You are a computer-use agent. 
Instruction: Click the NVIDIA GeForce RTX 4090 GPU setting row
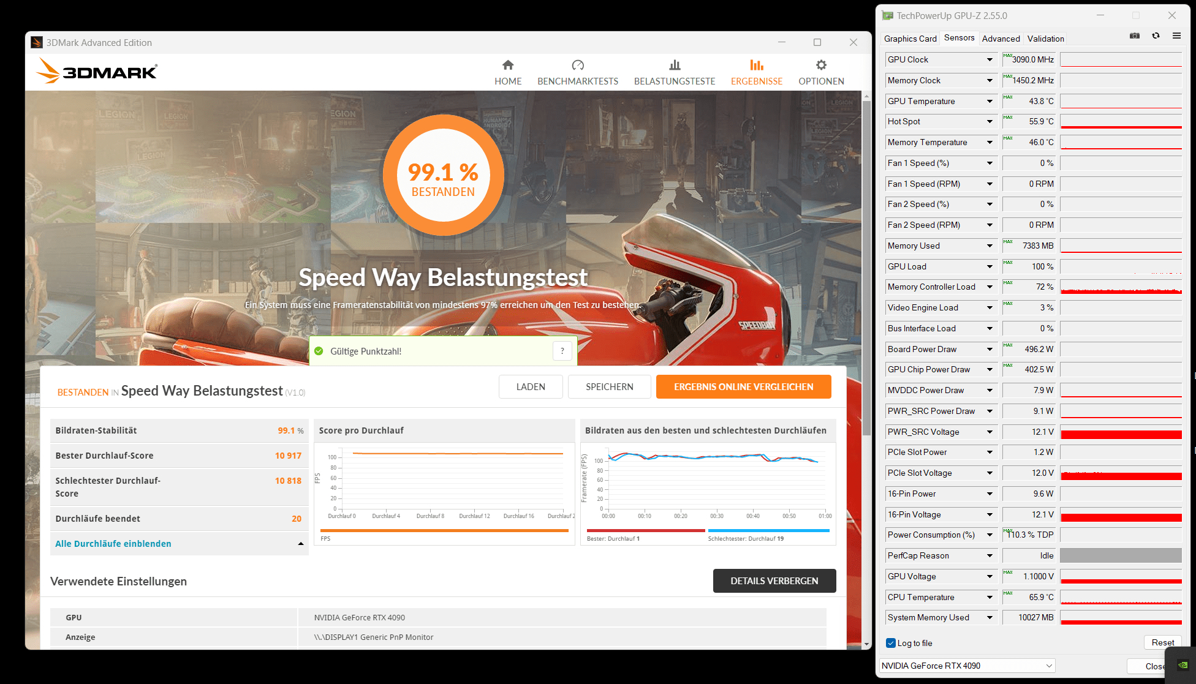tap(438, 617)
